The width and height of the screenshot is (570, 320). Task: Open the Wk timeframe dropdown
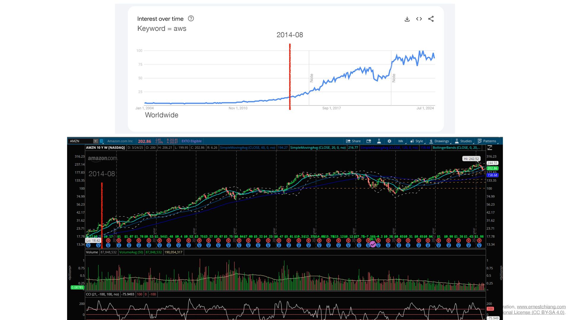[401, 141]
